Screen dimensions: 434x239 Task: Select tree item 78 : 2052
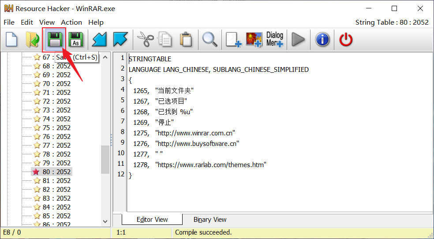pos(56,154)
